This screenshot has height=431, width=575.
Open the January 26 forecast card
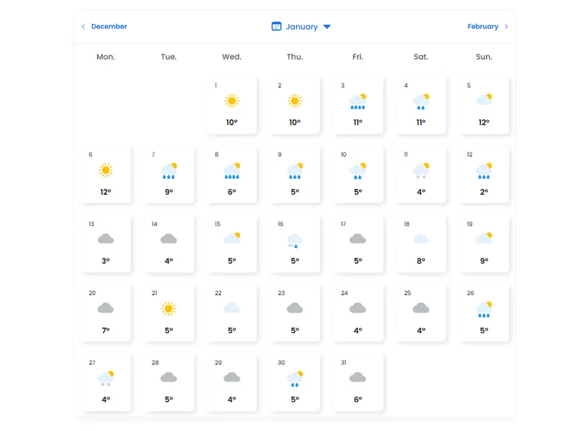[x=484, y=312]
